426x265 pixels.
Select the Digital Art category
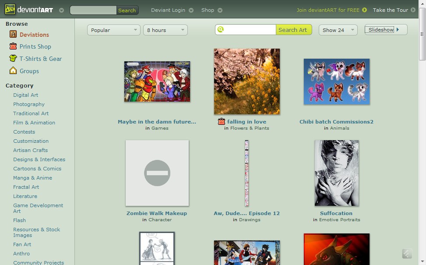click(x=25, y=95)
